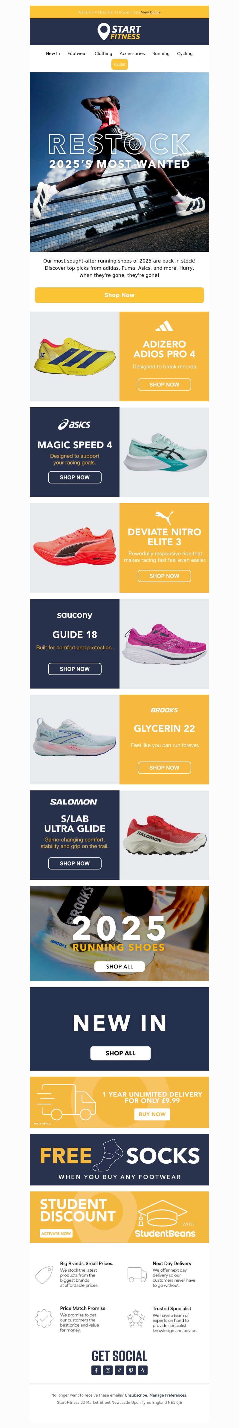
Task: Open the Instagram social icon
Action: coord(108,1370)
